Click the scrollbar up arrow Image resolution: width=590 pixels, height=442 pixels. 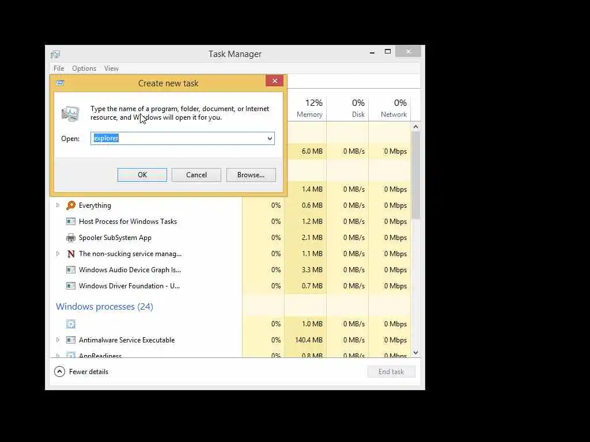click(x=416, y=127)
